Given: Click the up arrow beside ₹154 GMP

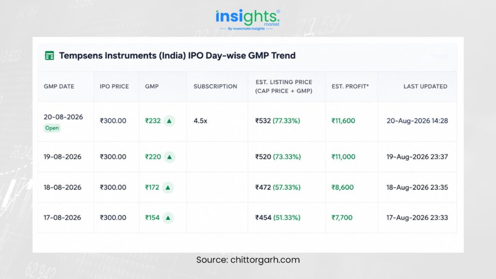Looking at the screenshot, I should click(168, 217).
